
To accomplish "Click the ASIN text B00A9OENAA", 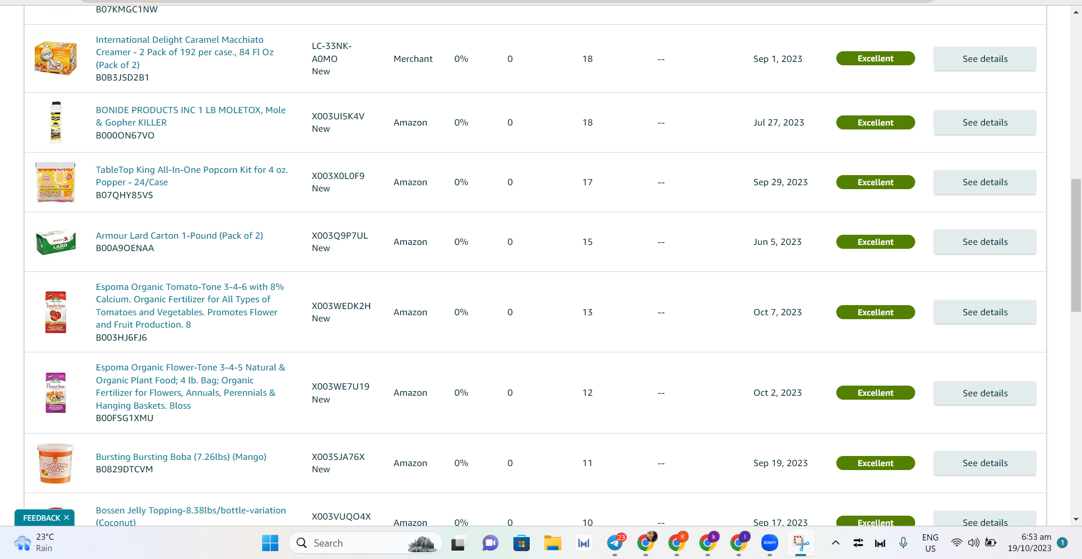I will (x=125, y=248).
